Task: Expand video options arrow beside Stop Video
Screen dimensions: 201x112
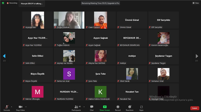Action: [x=26, y=107]
